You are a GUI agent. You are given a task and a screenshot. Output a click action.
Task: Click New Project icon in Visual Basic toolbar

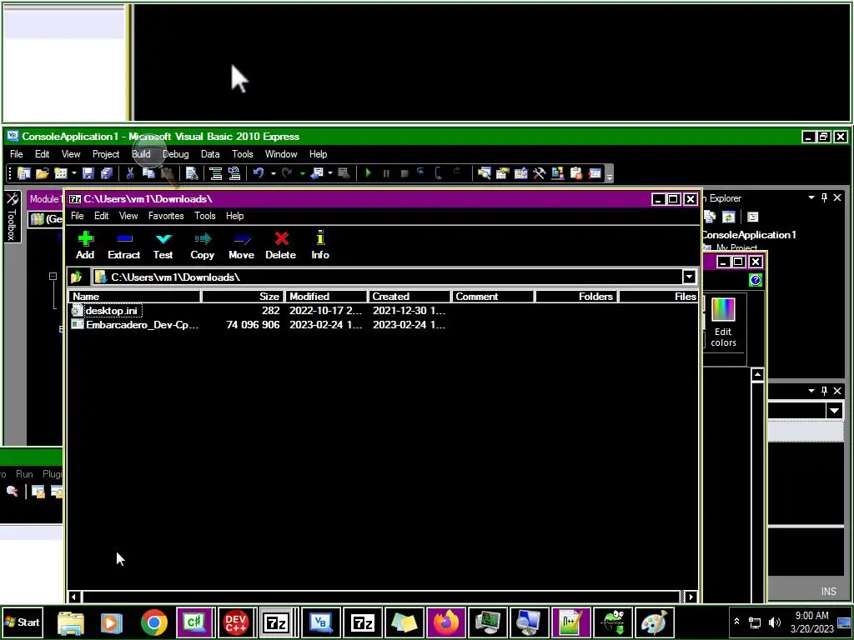pyautogui.click(x=23, y=173)
